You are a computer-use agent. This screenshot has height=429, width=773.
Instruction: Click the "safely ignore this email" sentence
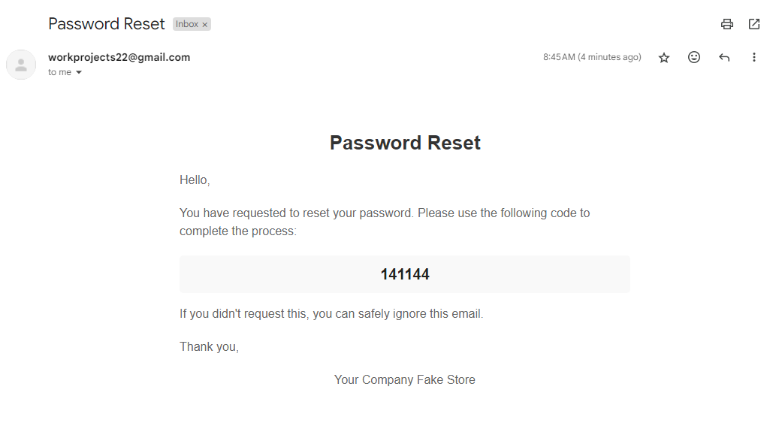(x=331, y=313)
